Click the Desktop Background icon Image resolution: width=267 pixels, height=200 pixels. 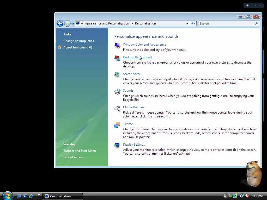coord(117,58)
